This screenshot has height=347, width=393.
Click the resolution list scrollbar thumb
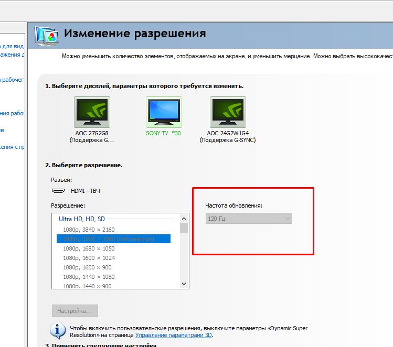coord(184,228)
